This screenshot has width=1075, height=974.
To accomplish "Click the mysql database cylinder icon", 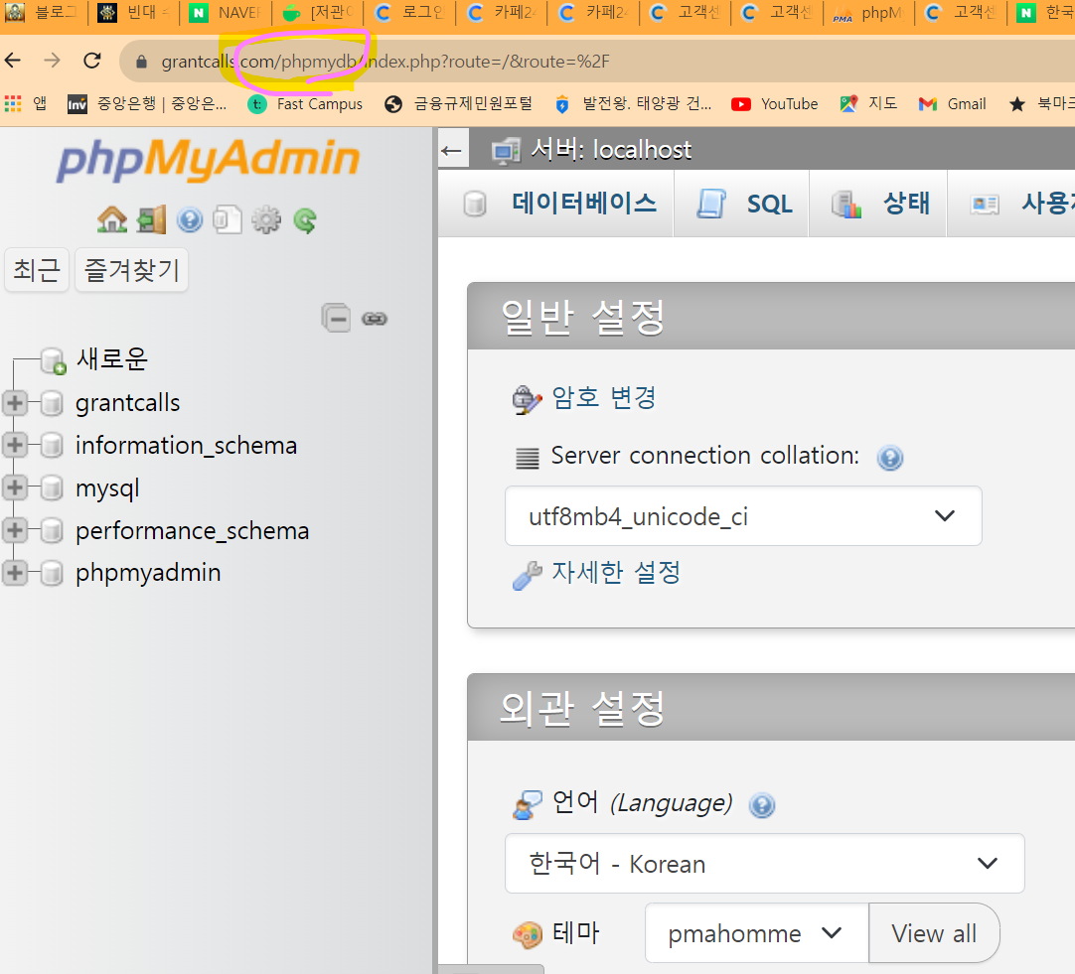I will tap(52, 488).
